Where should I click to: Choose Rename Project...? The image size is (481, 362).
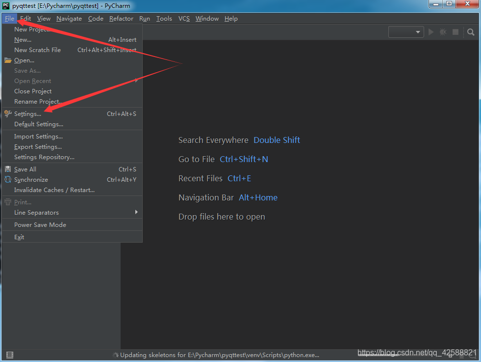[x=73, y=101]
